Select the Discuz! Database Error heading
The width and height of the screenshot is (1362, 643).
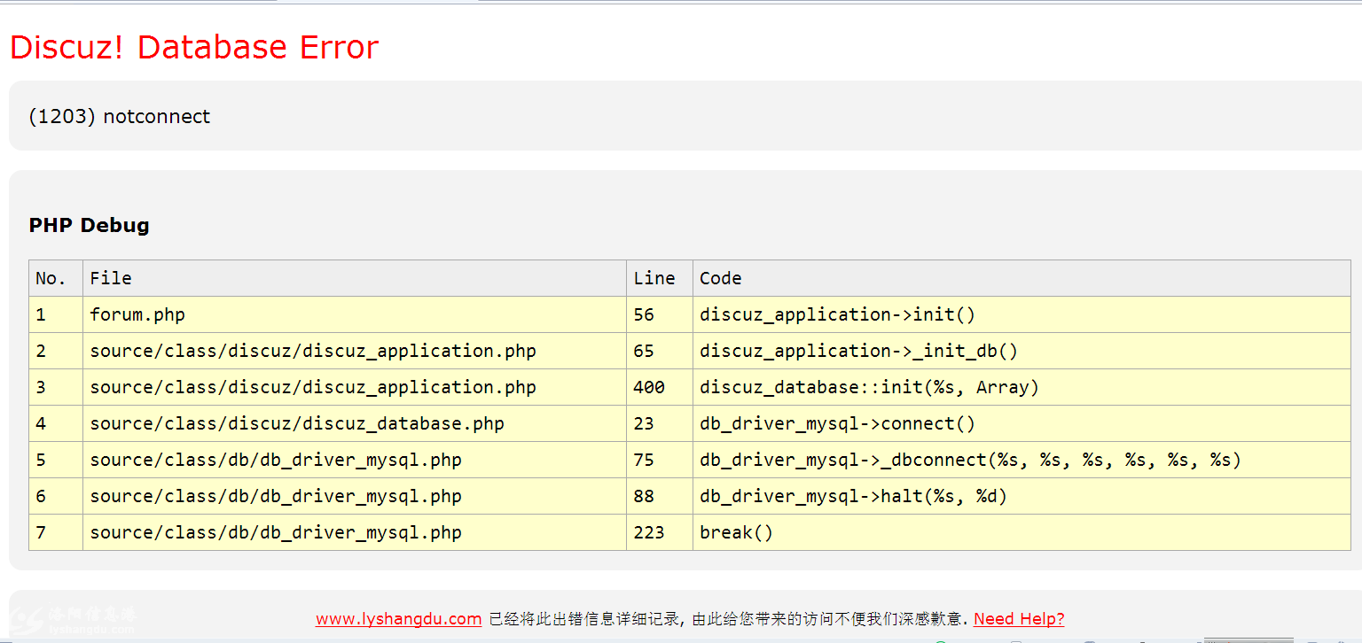[194, 47]
